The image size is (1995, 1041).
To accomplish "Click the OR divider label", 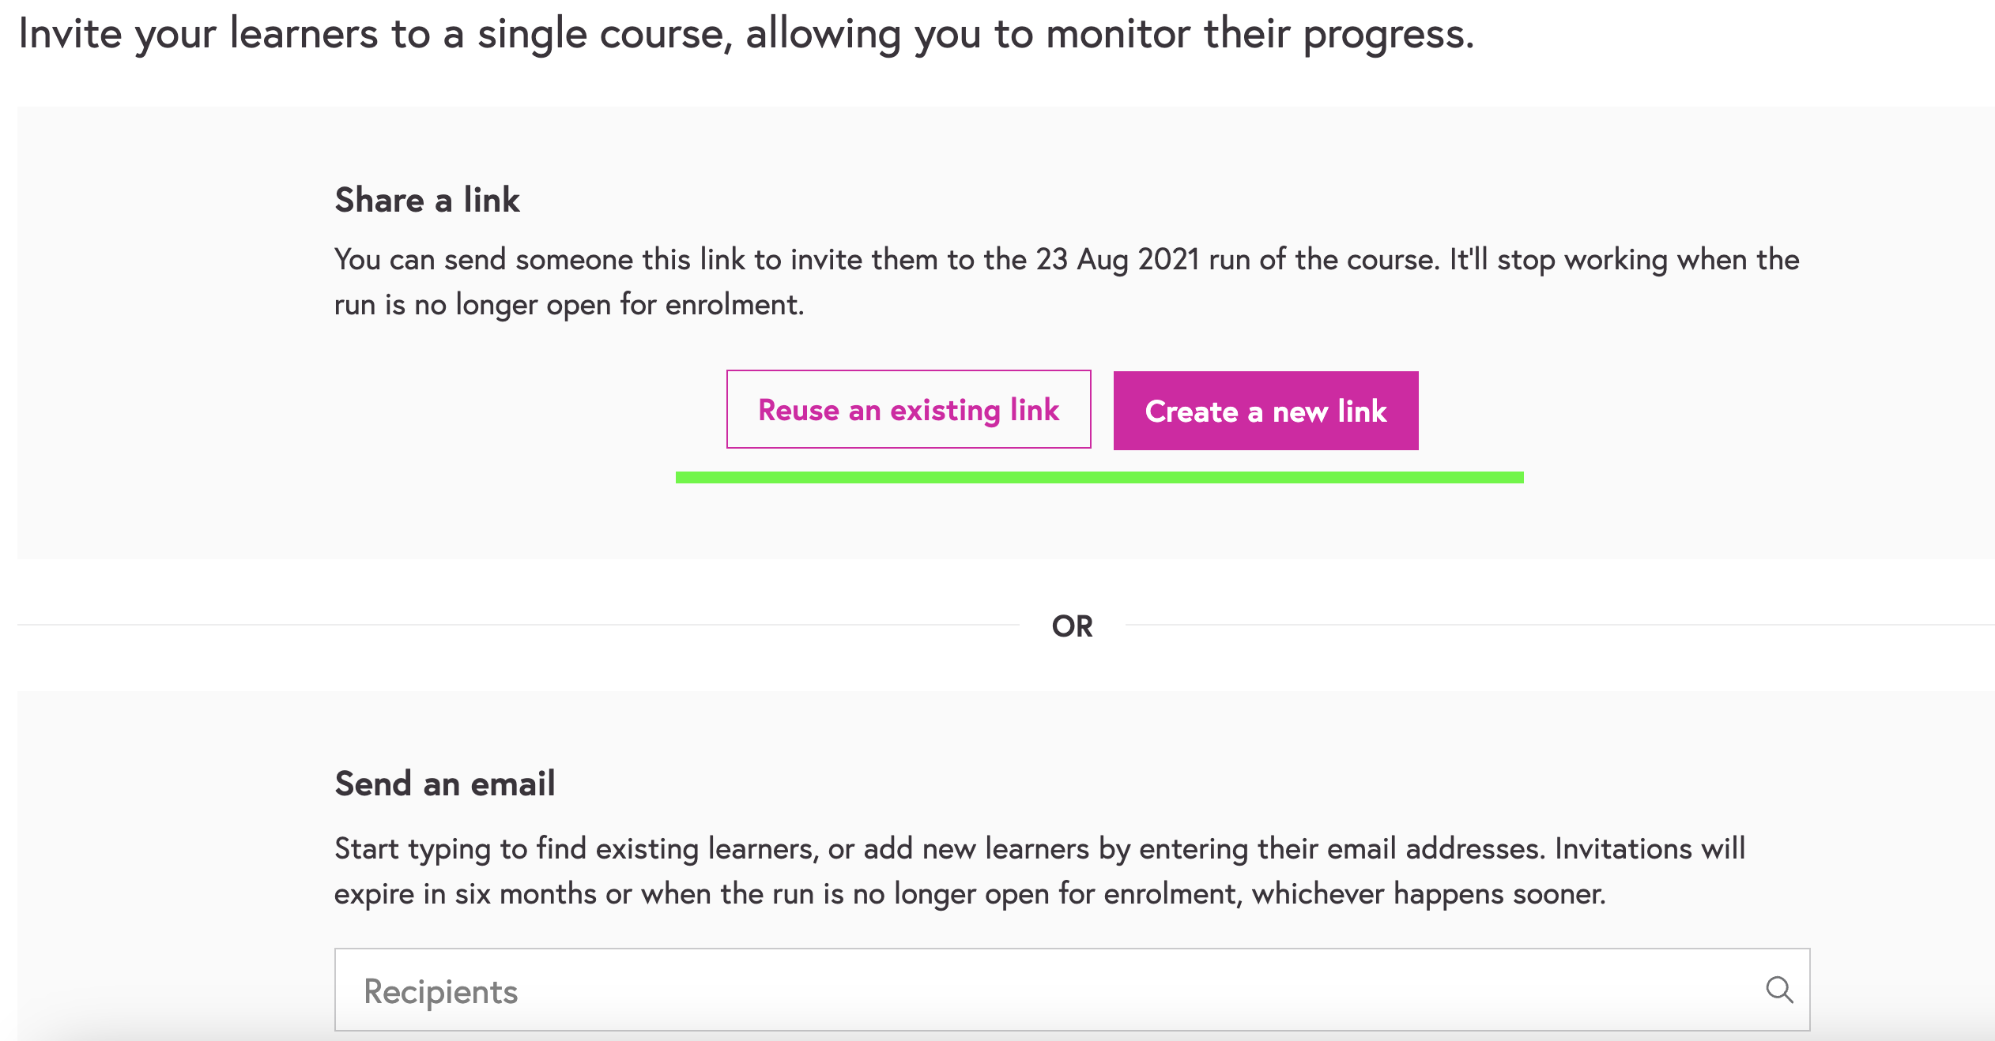I will click(x=1073, y=626).
